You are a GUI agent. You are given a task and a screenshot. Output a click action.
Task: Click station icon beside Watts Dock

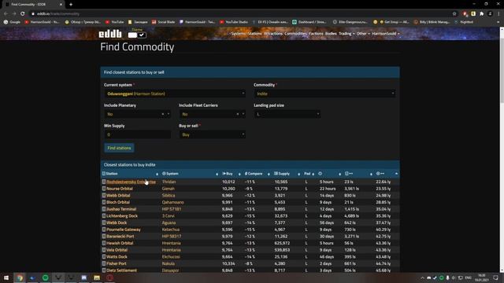pos(104,256)
